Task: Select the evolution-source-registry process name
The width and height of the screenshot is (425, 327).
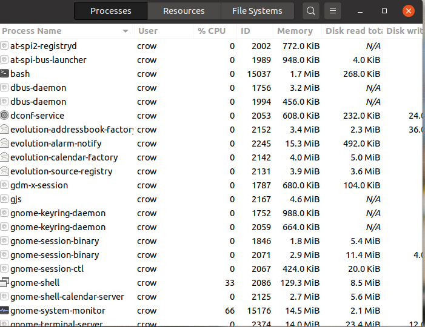Action: pyautogui.click(x=61, y=171)
